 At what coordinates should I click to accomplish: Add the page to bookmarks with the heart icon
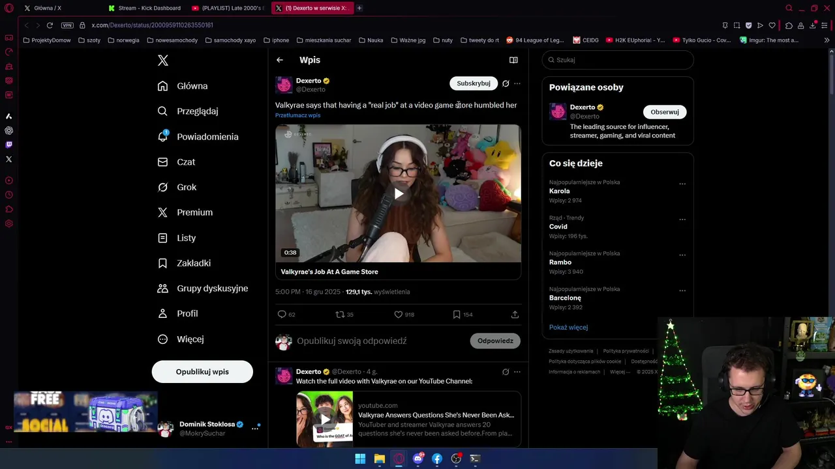click(x=772, y=25)
